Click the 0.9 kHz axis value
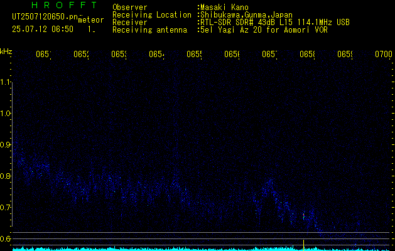The width and height of the screenshot is (395, 251). pos(6,144)
